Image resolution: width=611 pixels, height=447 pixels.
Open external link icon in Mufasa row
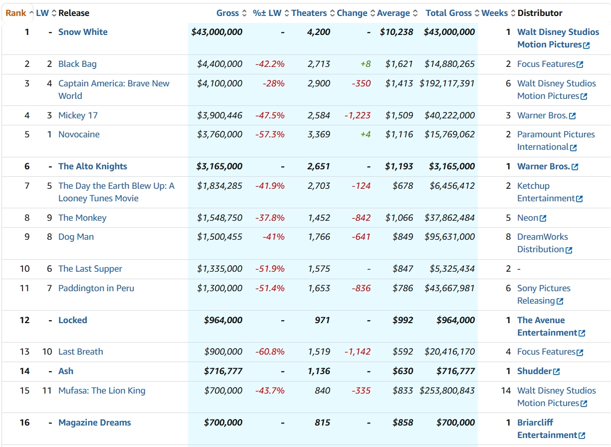(584, 404)
